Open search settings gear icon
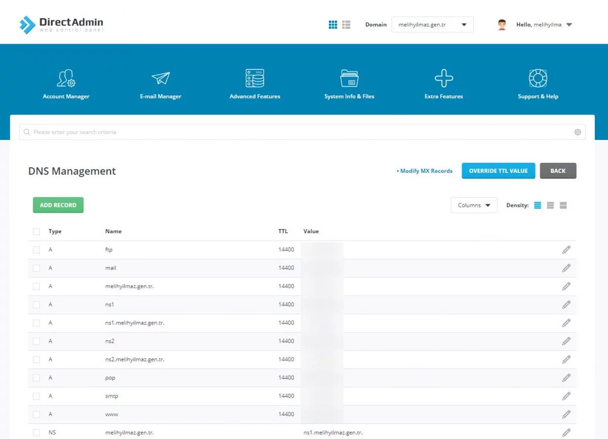Screen dimensions: 608x439 coord(578,132)
